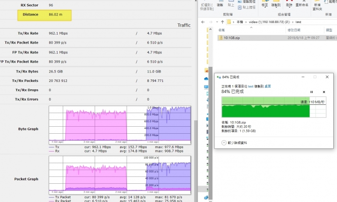
Task: Click the 複製 ribbon button
Action: [x=220, y=4]
